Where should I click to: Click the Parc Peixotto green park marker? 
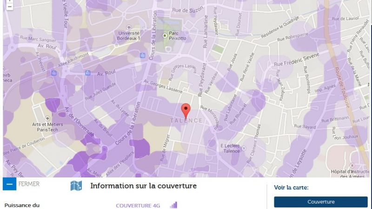(165, 36)
